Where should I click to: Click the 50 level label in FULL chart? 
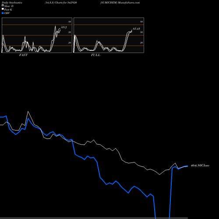[x=141, y=32]
